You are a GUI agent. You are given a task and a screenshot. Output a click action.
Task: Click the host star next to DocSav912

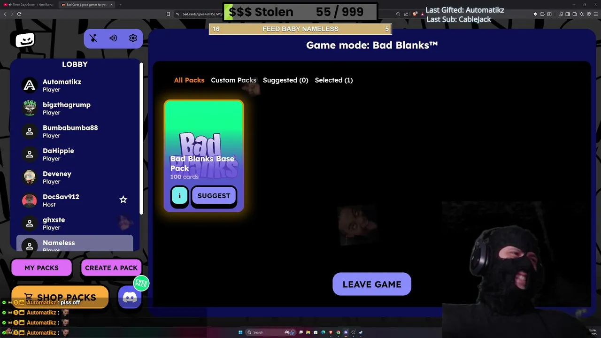tap(123, 200)
